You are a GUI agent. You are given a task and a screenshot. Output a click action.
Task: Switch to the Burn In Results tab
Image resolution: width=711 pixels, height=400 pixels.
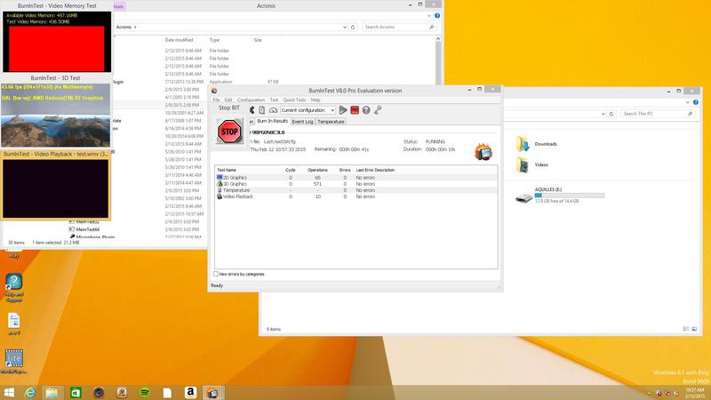tap(272, 121)
